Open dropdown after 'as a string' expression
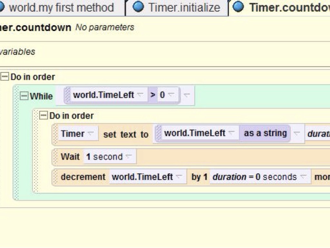 tap(297, 133)
